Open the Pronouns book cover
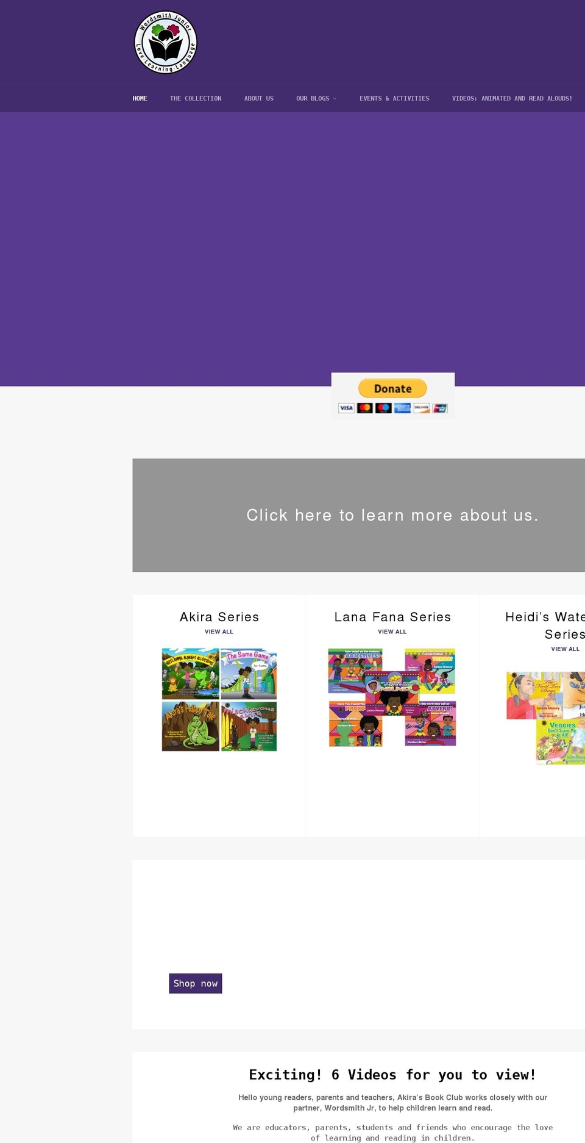 (355, 724)
